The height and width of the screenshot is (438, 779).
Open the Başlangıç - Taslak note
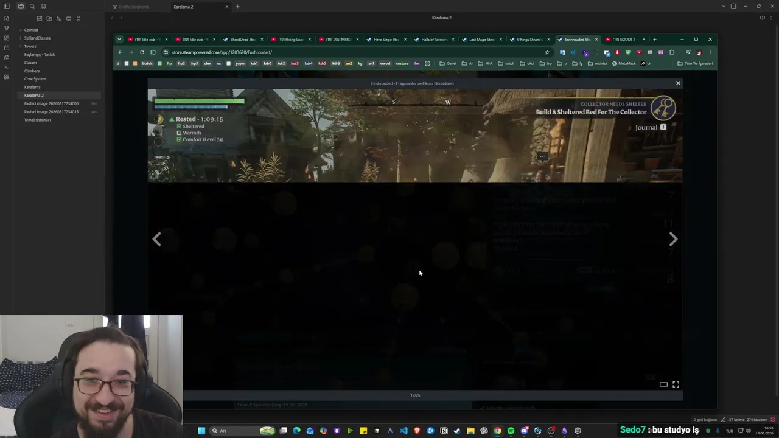click(40, 54)
